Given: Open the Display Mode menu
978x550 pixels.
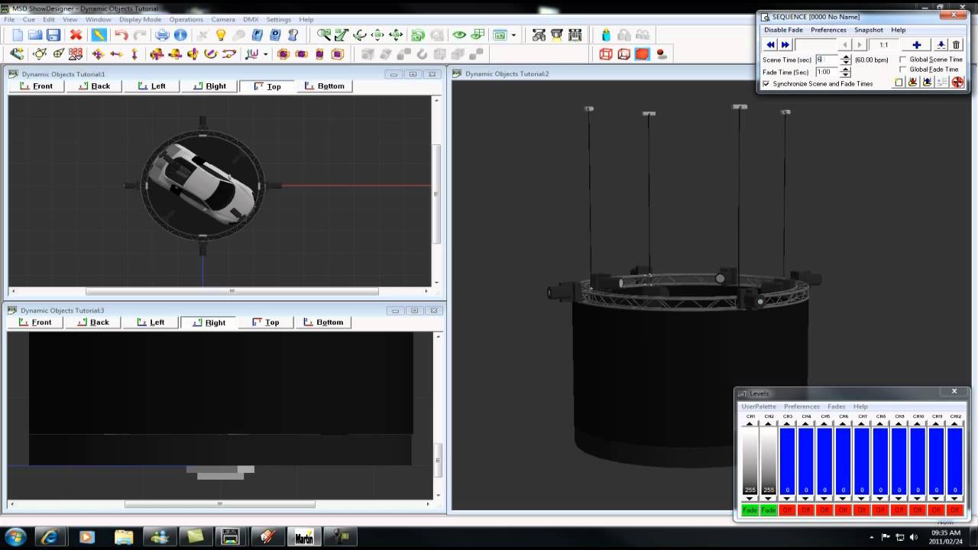Looking at the screenshot, I should pyautogui.click(x=140, y=19).
